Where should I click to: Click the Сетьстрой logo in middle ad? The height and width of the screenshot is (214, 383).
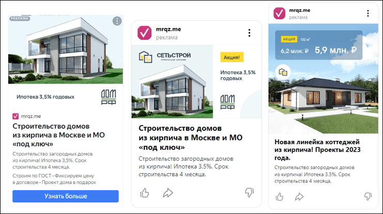coord(165,57)
